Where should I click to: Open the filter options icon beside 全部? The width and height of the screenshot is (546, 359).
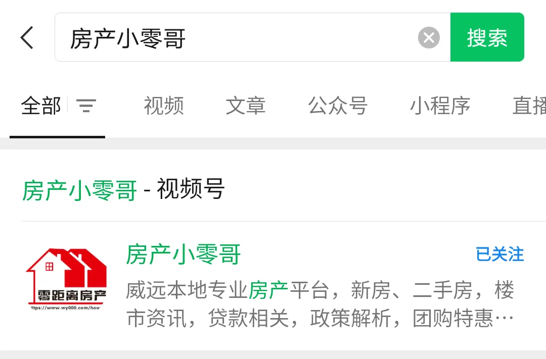point(86,106)
